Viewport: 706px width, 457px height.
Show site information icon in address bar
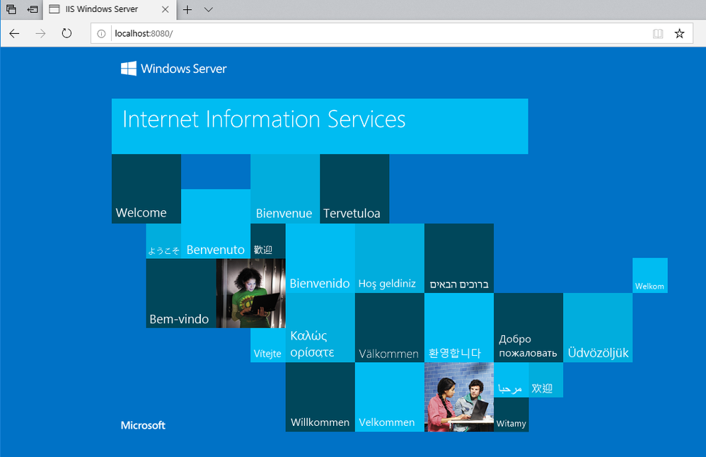(101, 34)
